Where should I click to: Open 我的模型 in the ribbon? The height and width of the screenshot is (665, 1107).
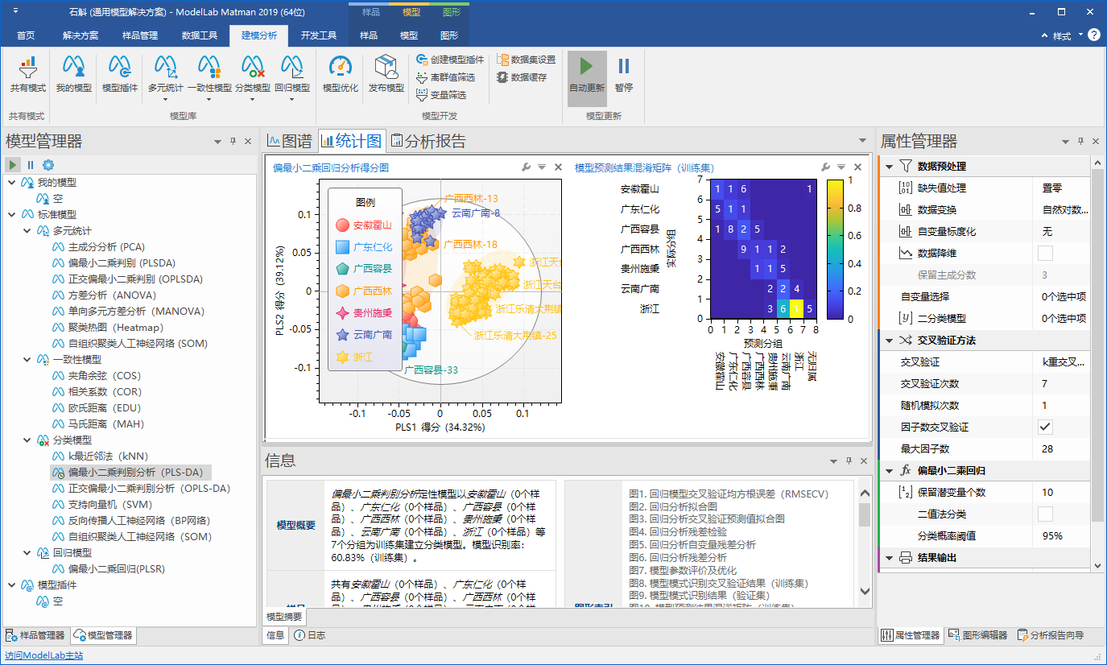[x=74, y=74]
